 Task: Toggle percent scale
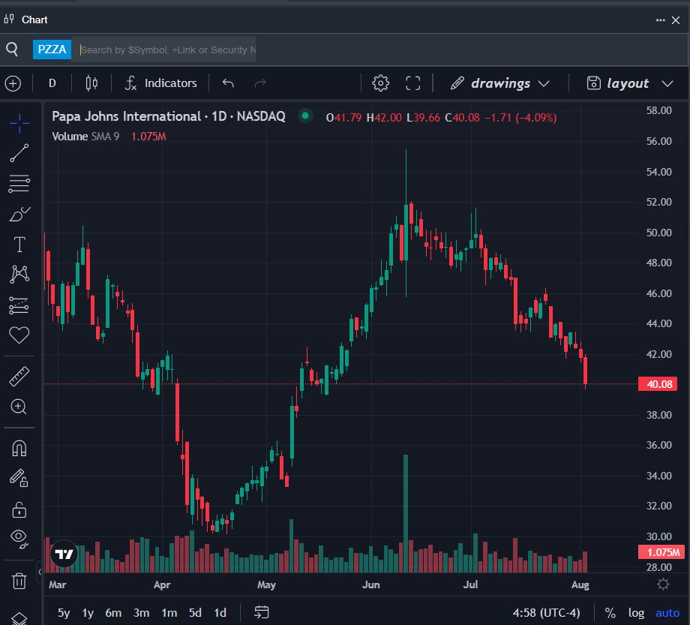pyautogui.click(x=610, y=613)
